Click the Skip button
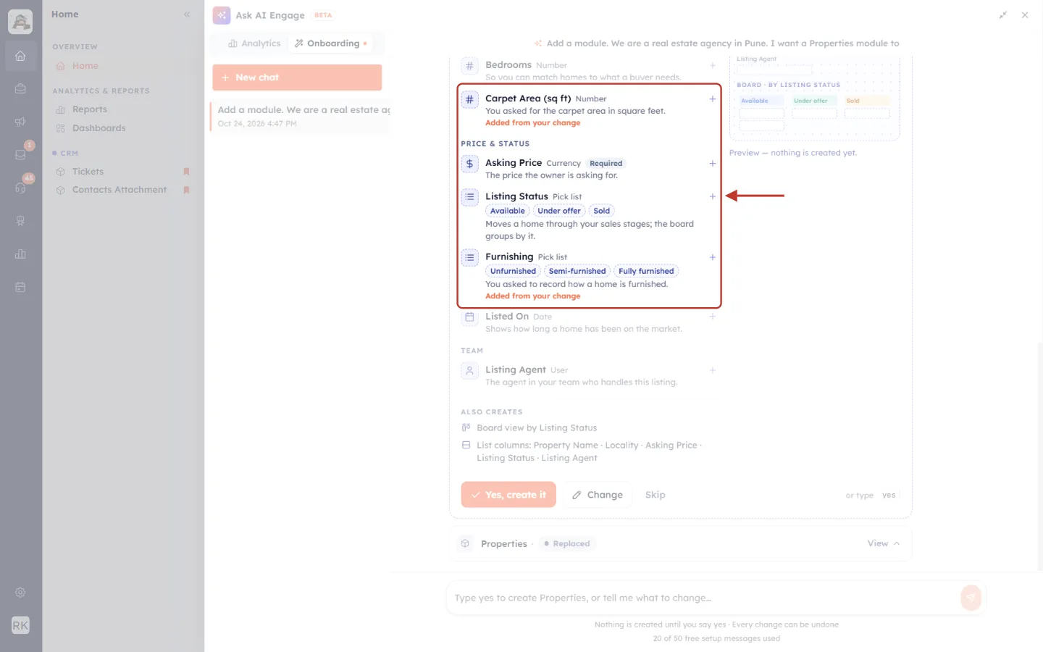Viewport: 1043px width, 652px height. pos(655,495)
